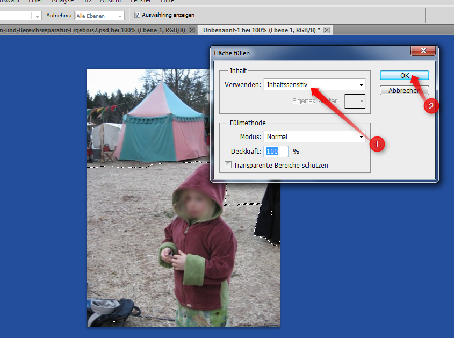Click into the Deckkraft percentage field

click(277, 152)
